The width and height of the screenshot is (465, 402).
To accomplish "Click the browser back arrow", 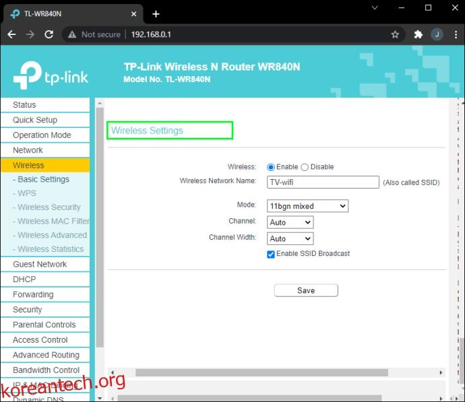I will 11,34.
